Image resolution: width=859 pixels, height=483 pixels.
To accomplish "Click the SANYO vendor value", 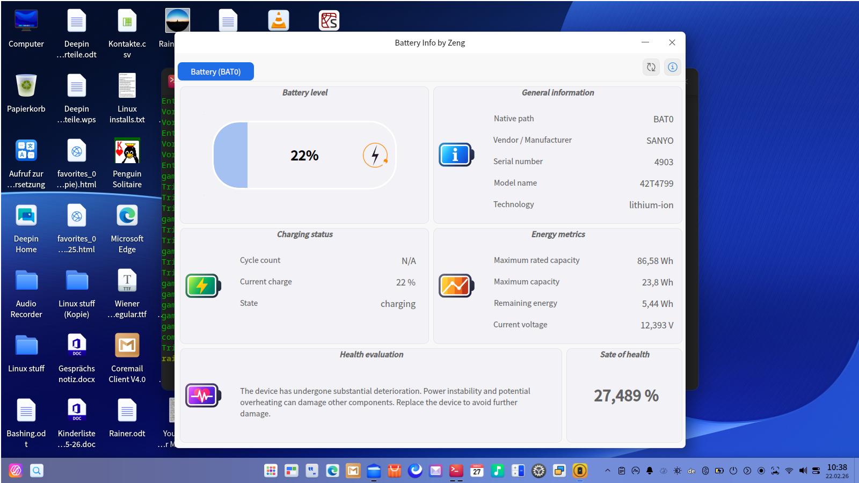I will pyautogui.click(x=660, y=141).
